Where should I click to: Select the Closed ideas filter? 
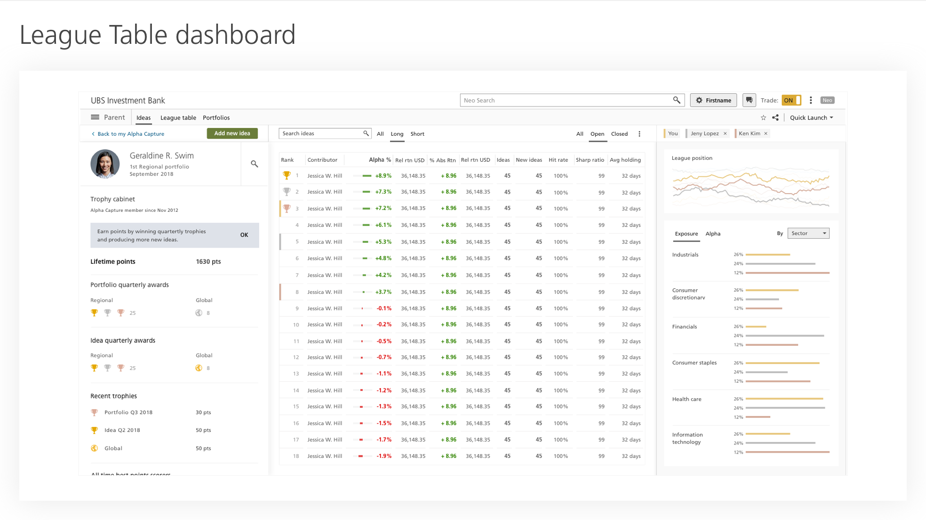coord(619,134)
